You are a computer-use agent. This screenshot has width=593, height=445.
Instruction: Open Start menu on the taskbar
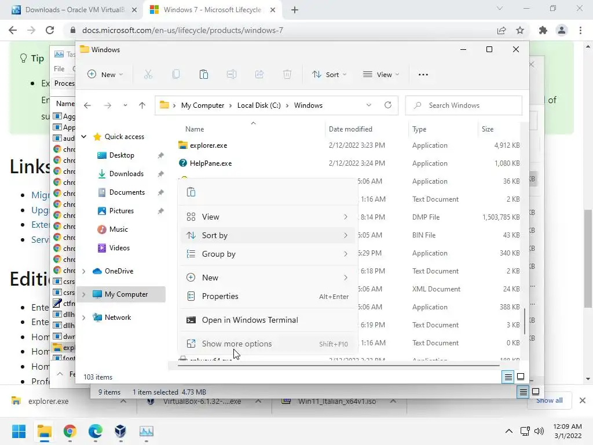[19, 431]
